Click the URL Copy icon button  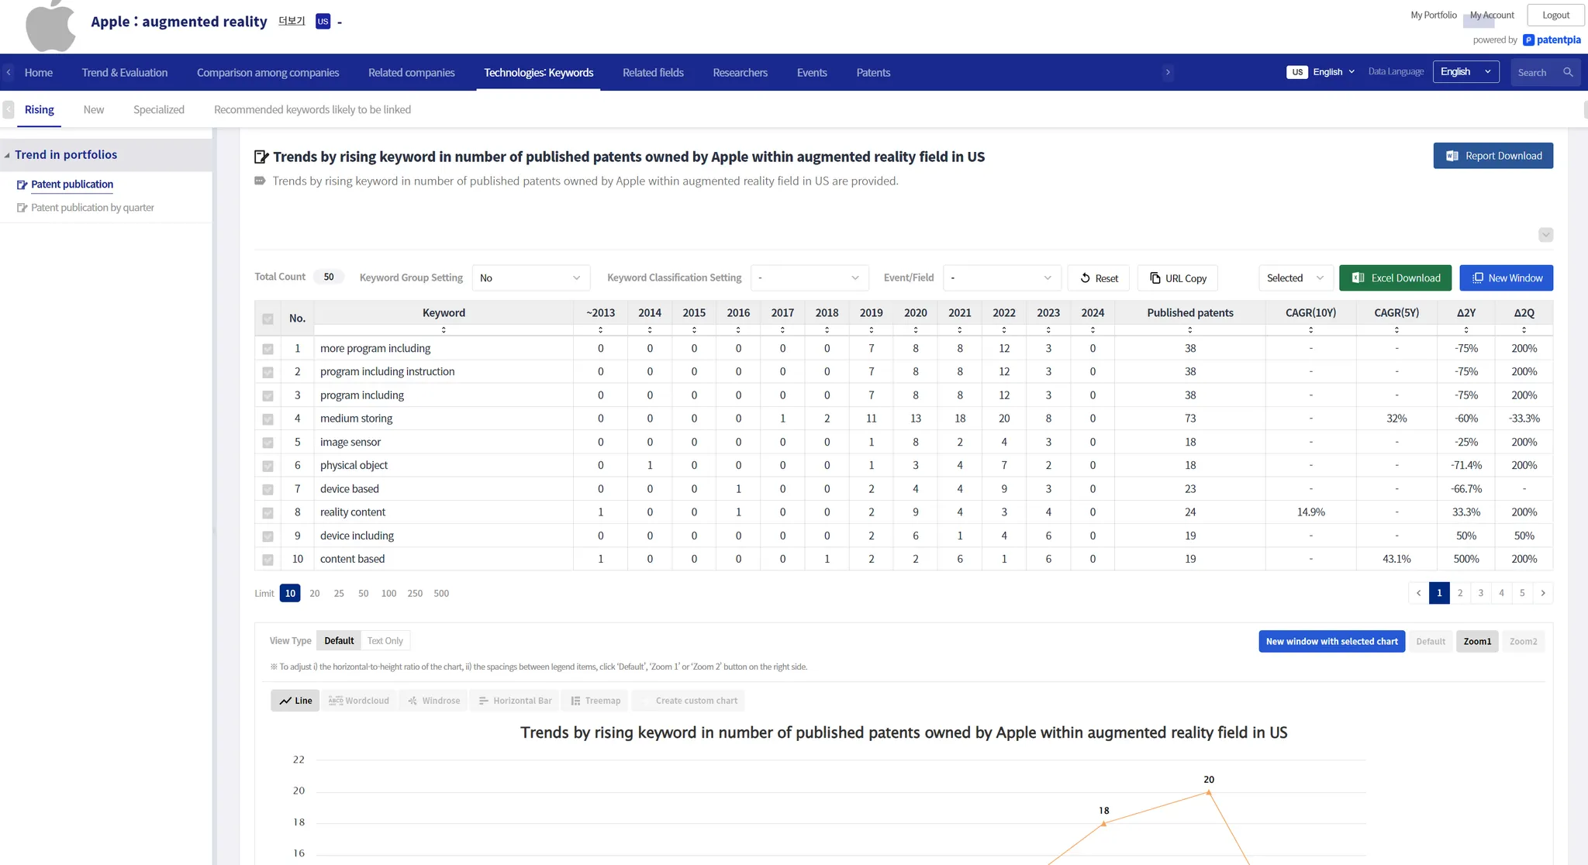1155,278
